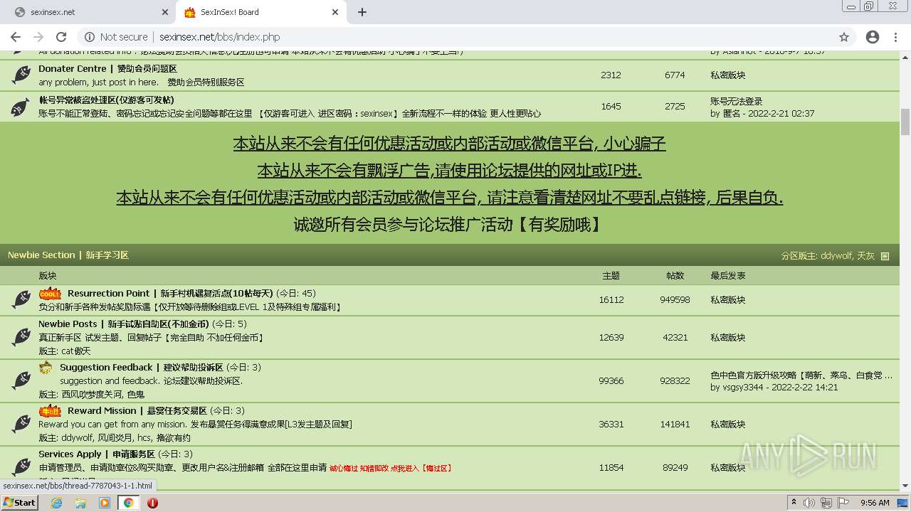Open the Donater Centre forum
Image resolution: width=911 pixels, height=512 pixels.
(x=107, y=68)
